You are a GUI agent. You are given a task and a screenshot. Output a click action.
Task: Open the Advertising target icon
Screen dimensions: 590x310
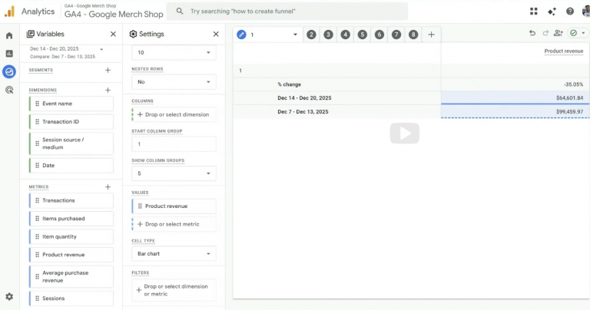(x=9, y=90)
